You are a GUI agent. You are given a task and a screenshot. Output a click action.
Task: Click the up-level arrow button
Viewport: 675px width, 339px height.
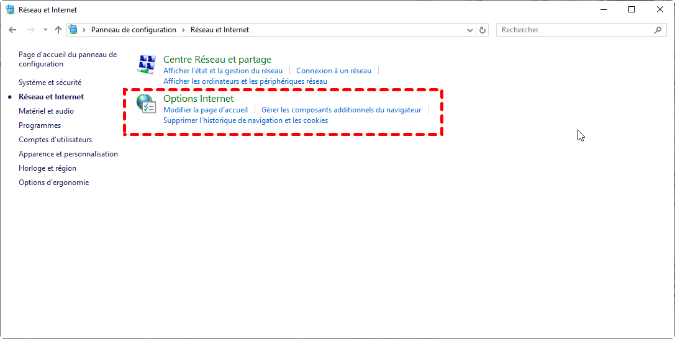pyautogui.click(x=58, y=30)
